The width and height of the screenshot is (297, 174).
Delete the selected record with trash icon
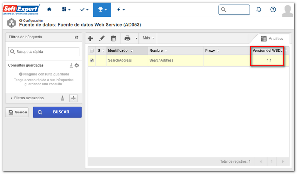tap(113, 38)
